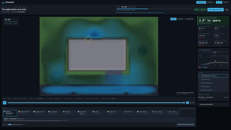Click the orange crosshair marker on the map
This screenshot has height=130, width=231.
tap(88, 39)
